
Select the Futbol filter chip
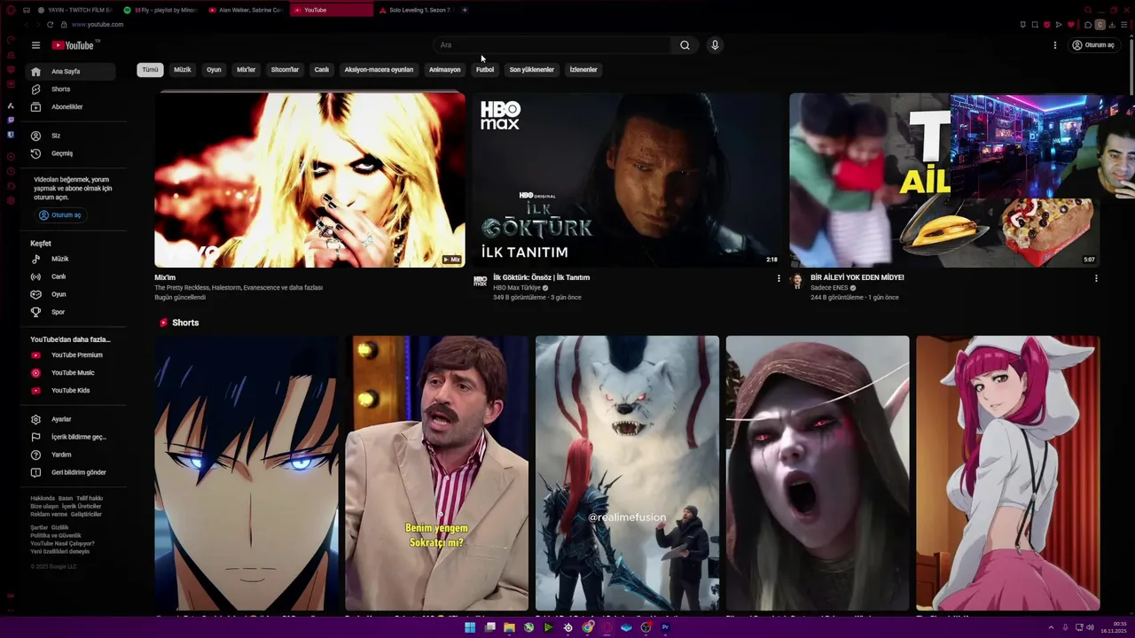pos(485,70)
